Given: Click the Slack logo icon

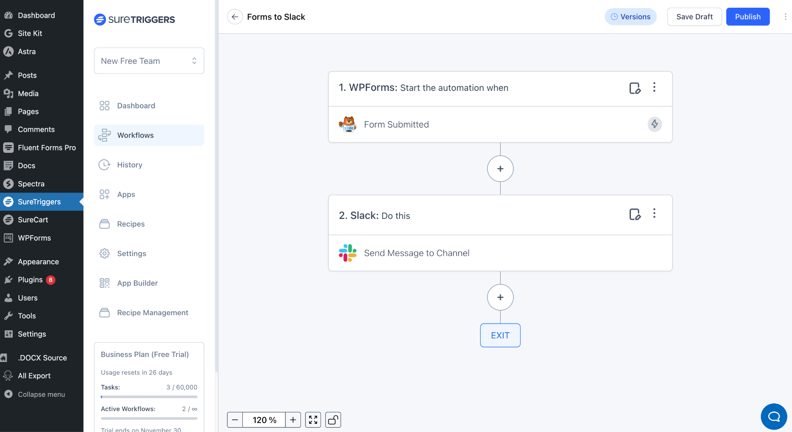Looking at the screenshot, I should (x=348, y=253).
